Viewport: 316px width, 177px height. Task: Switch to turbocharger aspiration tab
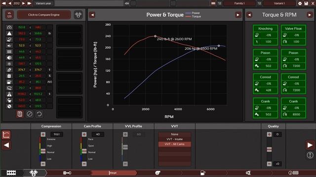(158, 173)
